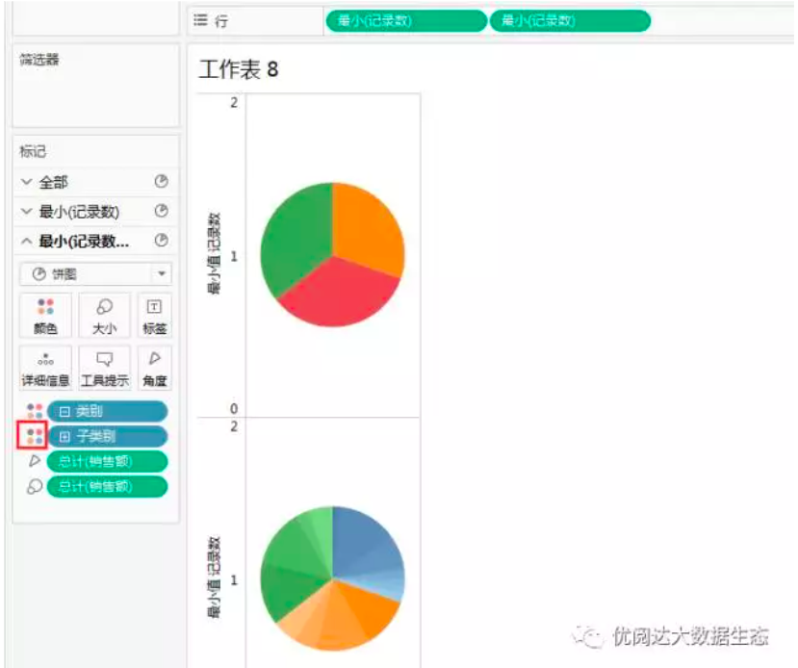The height and width of the screenshot is (668, 798).
Task: Click the 颜色 color card
Action: pos(45,316)
